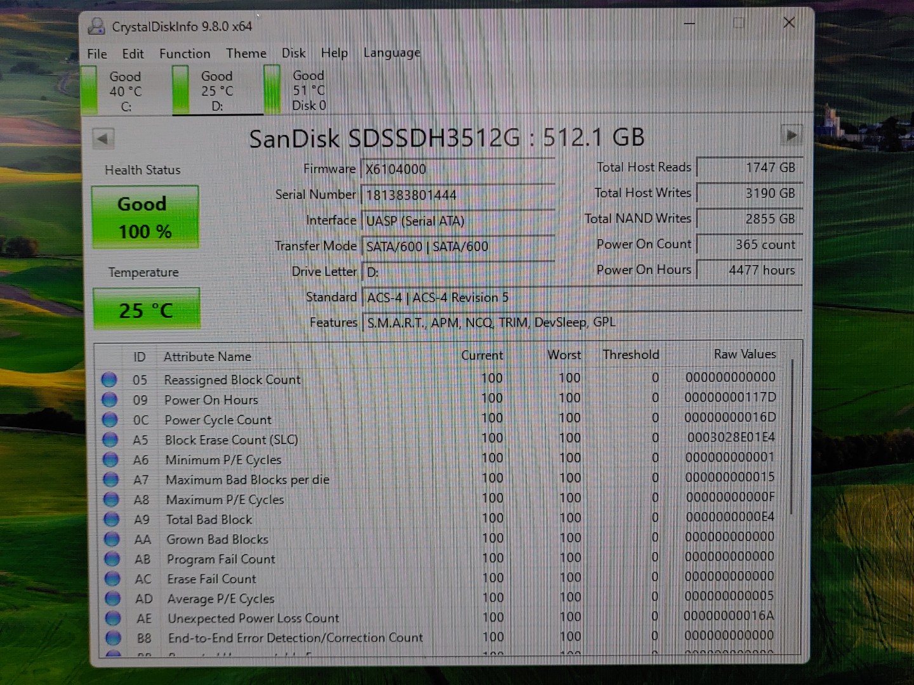Click status orb for Total Bad Block

[112, 519]
